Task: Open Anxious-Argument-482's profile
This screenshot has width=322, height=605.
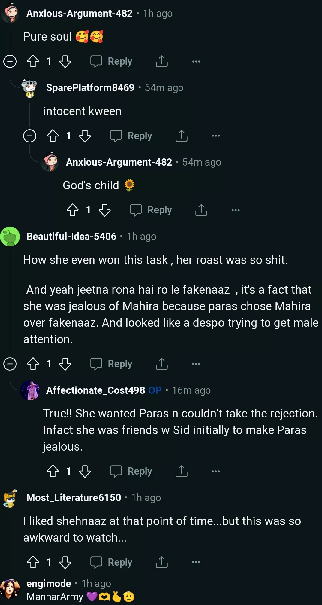Action: click(79, 13)
